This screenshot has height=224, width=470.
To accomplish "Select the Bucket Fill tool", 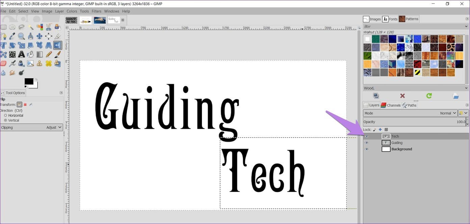I will tap(30, 54).
